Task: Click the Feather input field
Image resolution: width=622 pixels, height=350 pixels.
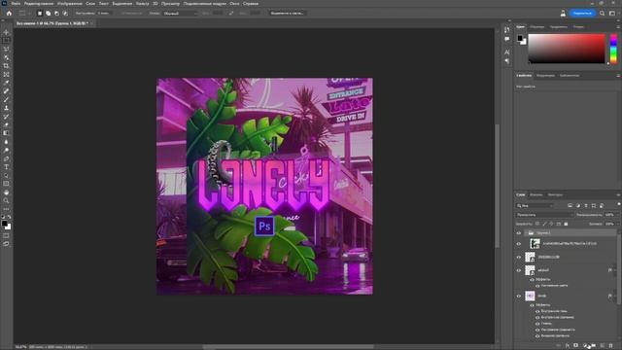Action: click(104, 13)
